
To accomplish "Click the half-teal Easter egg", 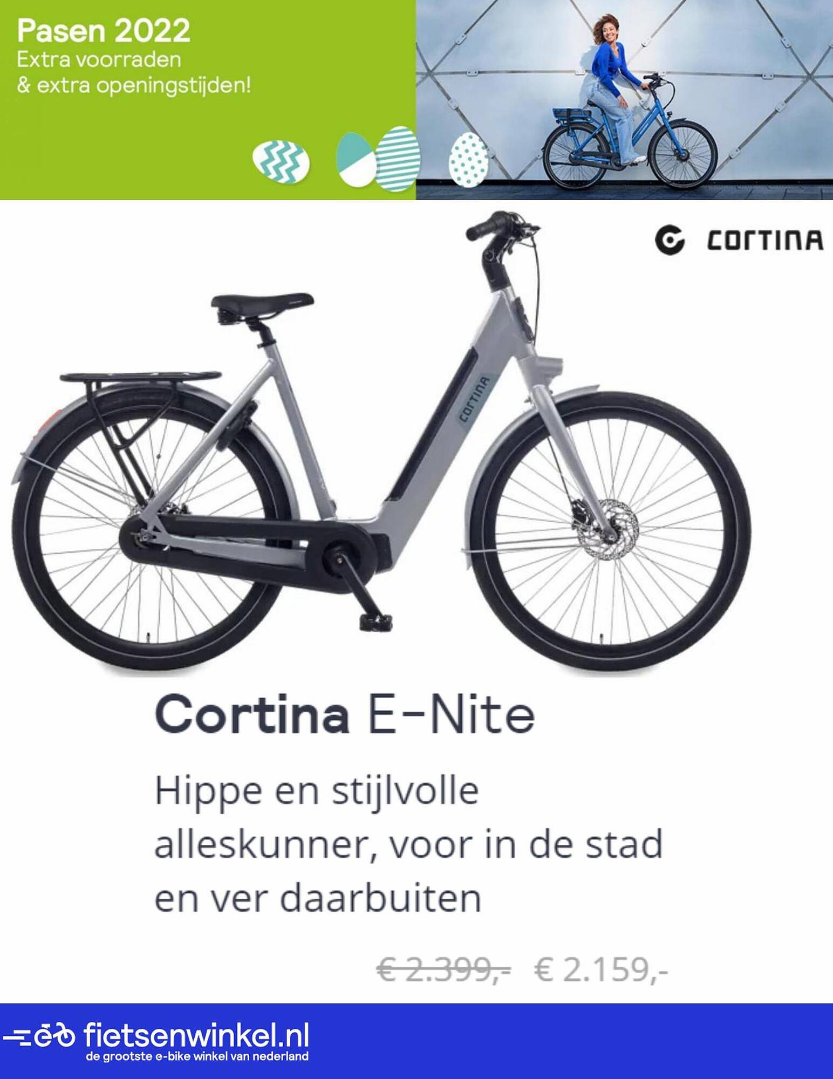I will (356, 159).
